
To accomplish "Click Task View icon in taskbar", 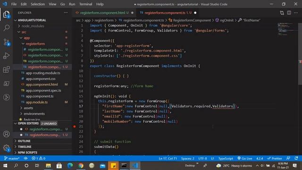I will tap(37, 166).
